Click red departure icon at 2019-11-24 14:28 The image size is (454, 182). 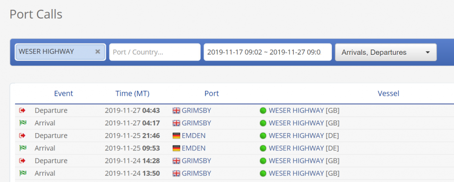coord(22,161)
